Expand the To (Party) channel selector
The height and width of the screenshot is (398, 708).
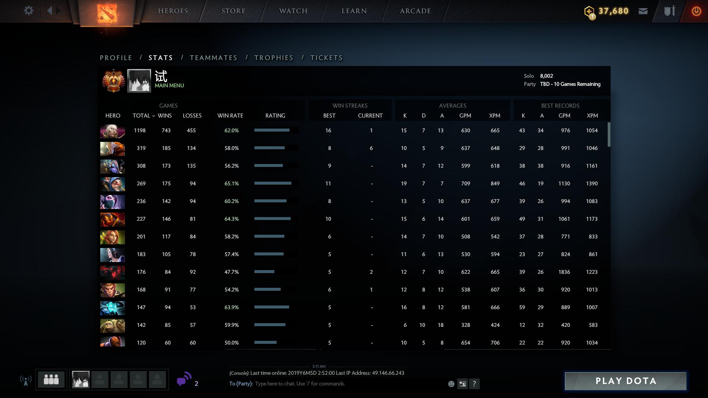pyautogui.click(x=241, y=384)
